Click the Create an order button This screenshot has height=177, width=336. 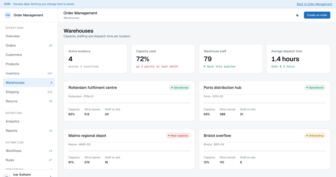click(x=317, y=15)
